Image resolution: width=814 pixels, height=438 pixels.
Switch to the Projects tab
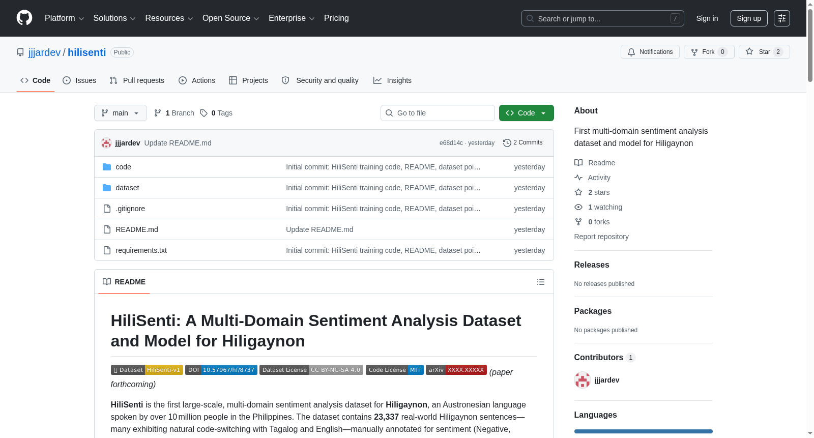coord(248,80)
